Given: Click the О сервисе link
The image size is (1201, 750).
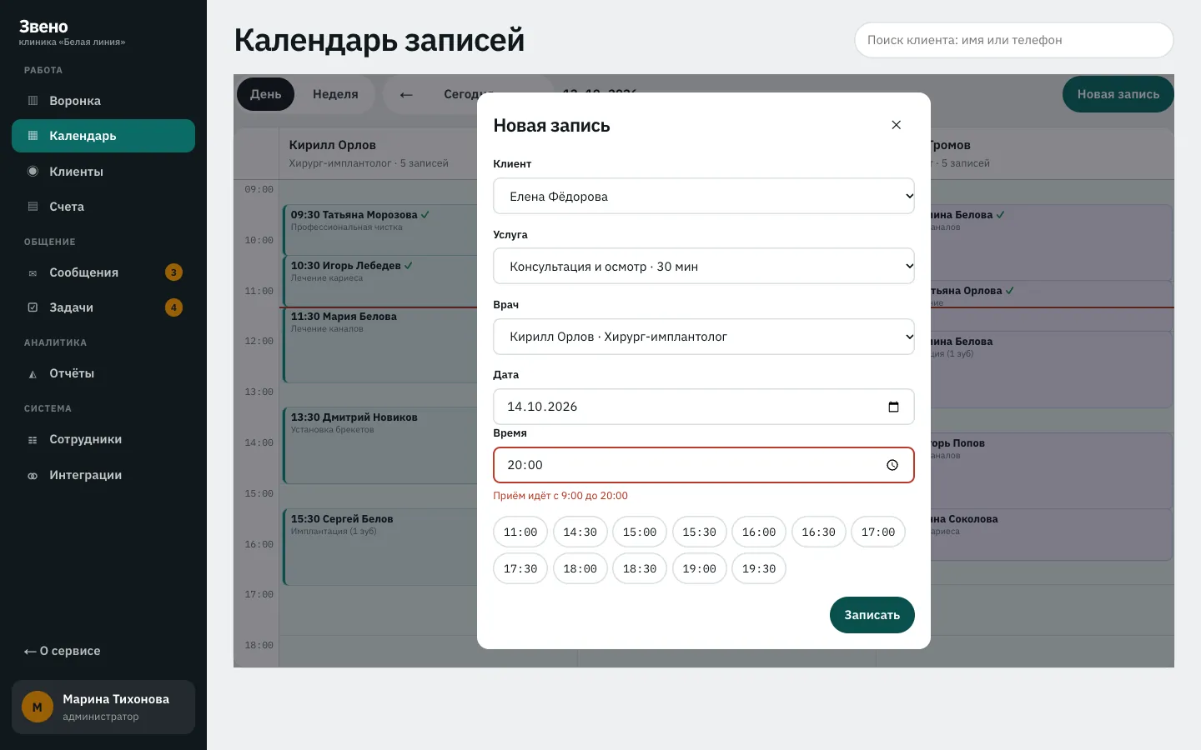Looking at the screenshot, I should pyautogui.click(x=63, y=651).
